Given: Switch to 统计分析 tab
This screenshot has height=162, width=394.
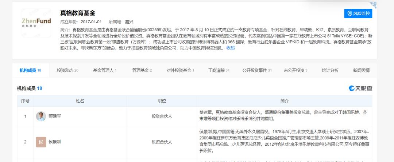Looking at the screenshot, I should [x=330, y=71].
